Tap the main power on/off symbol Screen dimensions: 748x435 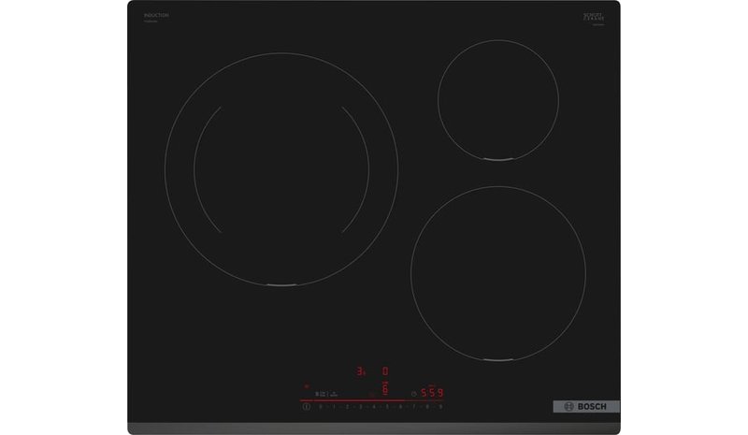coord(307,406)
